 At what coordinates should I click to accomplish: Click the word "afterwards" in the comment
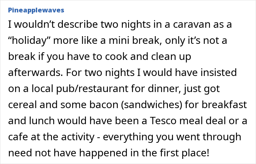(35, 73)
